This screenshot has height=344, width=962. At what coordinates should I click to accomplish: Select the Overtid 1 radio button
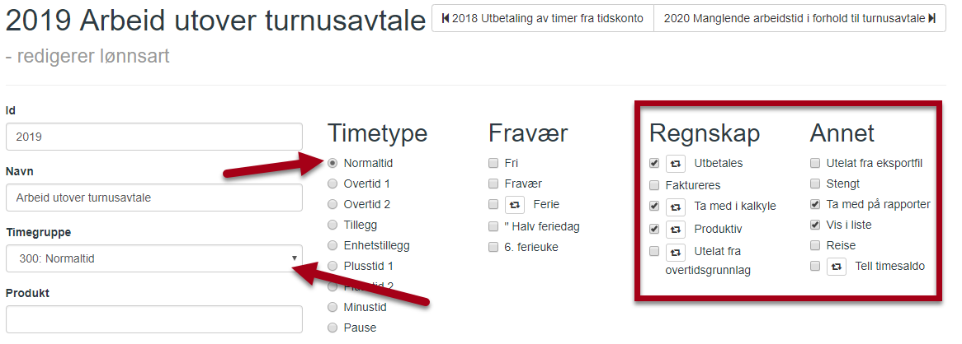(332, 184)
